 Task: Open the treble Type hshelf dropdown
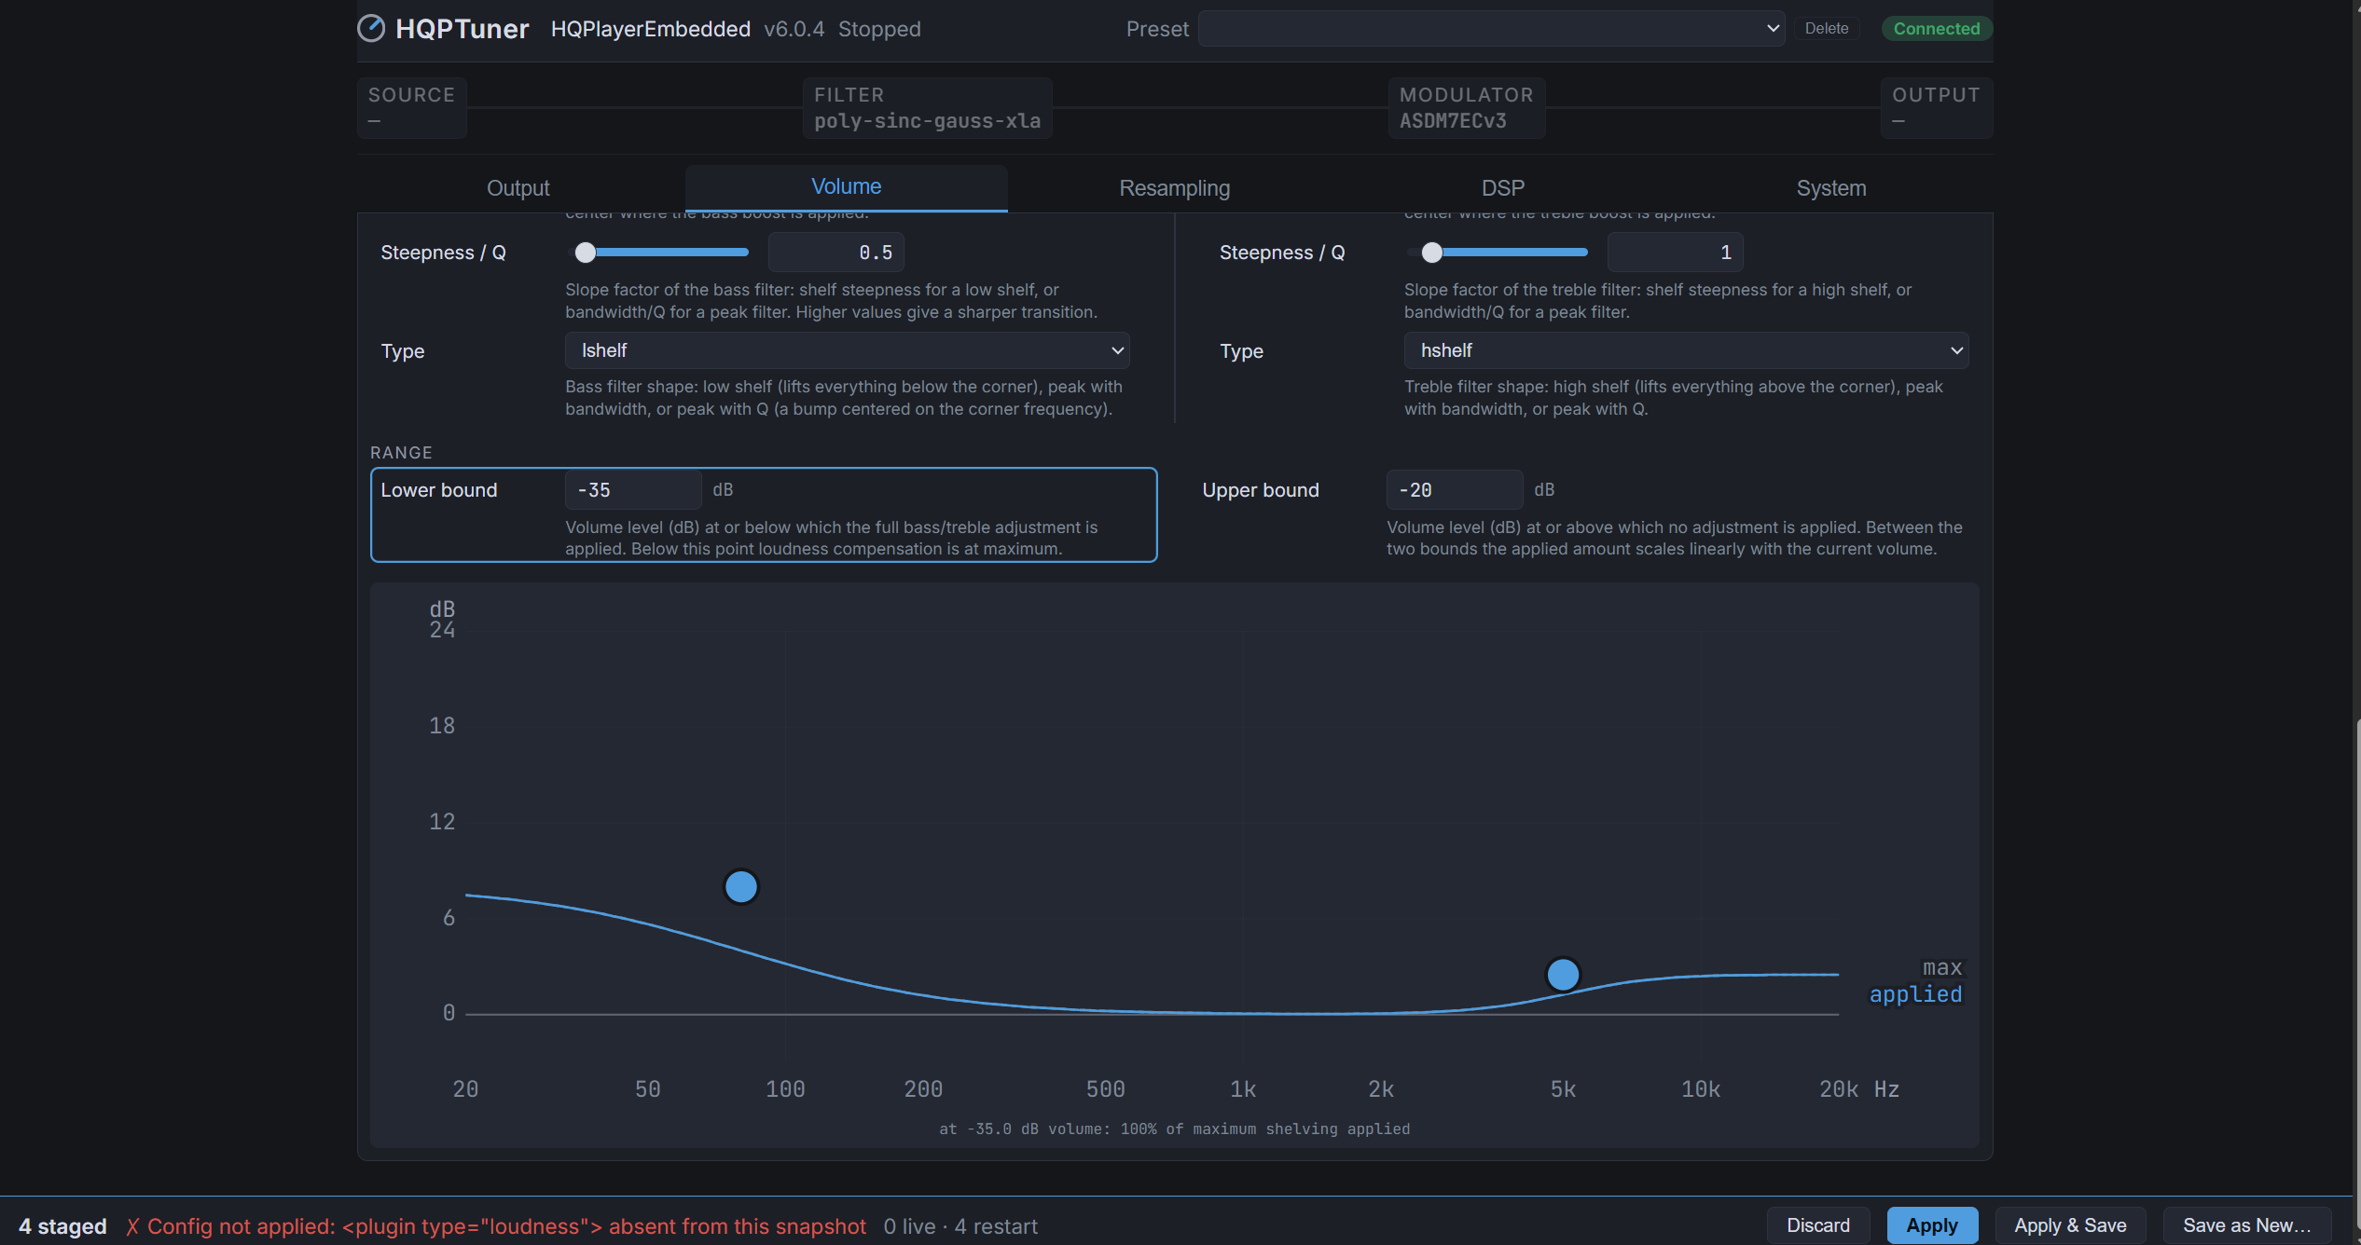point(1686,350)
